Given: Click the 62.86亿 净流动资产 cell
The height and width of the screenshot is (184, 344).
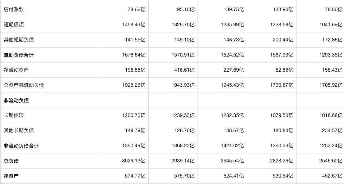Looking at the screenshot, I should pos(284,70).
